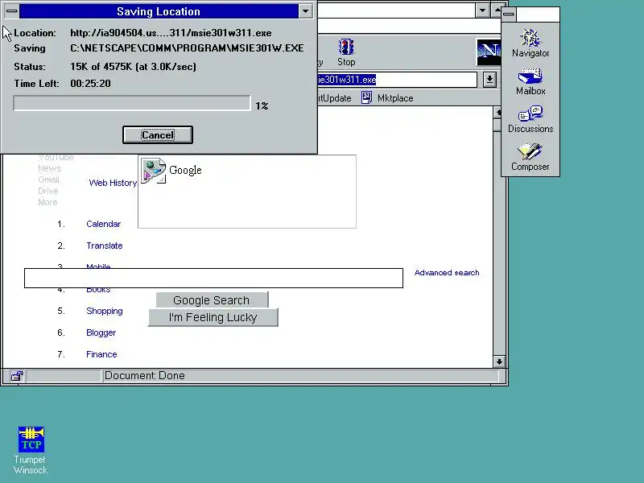Open the Blogger link

tap(101, 332)
